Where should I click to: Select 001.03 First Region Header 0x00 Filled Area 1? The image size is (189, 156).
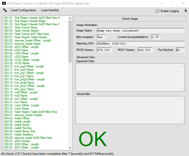pyautogui.click(x=32, y=24)
